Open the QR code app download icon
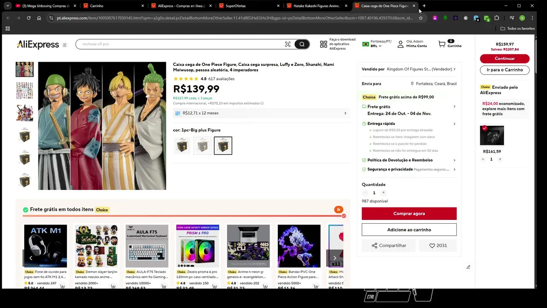Viewport: 547px width, 308px height. tap(323, 44)
